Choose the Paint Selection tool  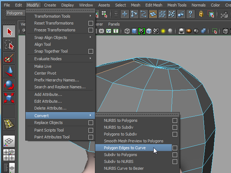[9, 58]
